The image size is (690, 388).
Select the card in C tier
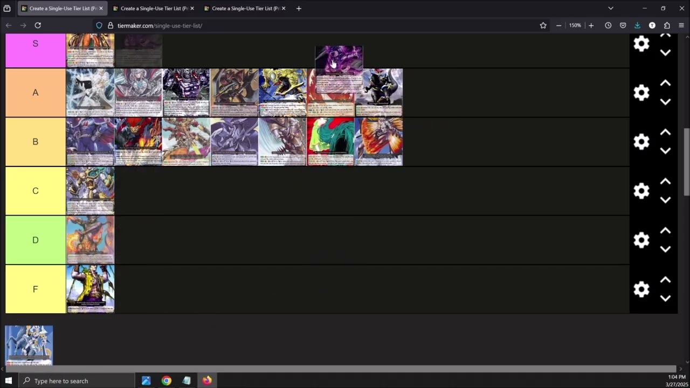click(90, 191)
